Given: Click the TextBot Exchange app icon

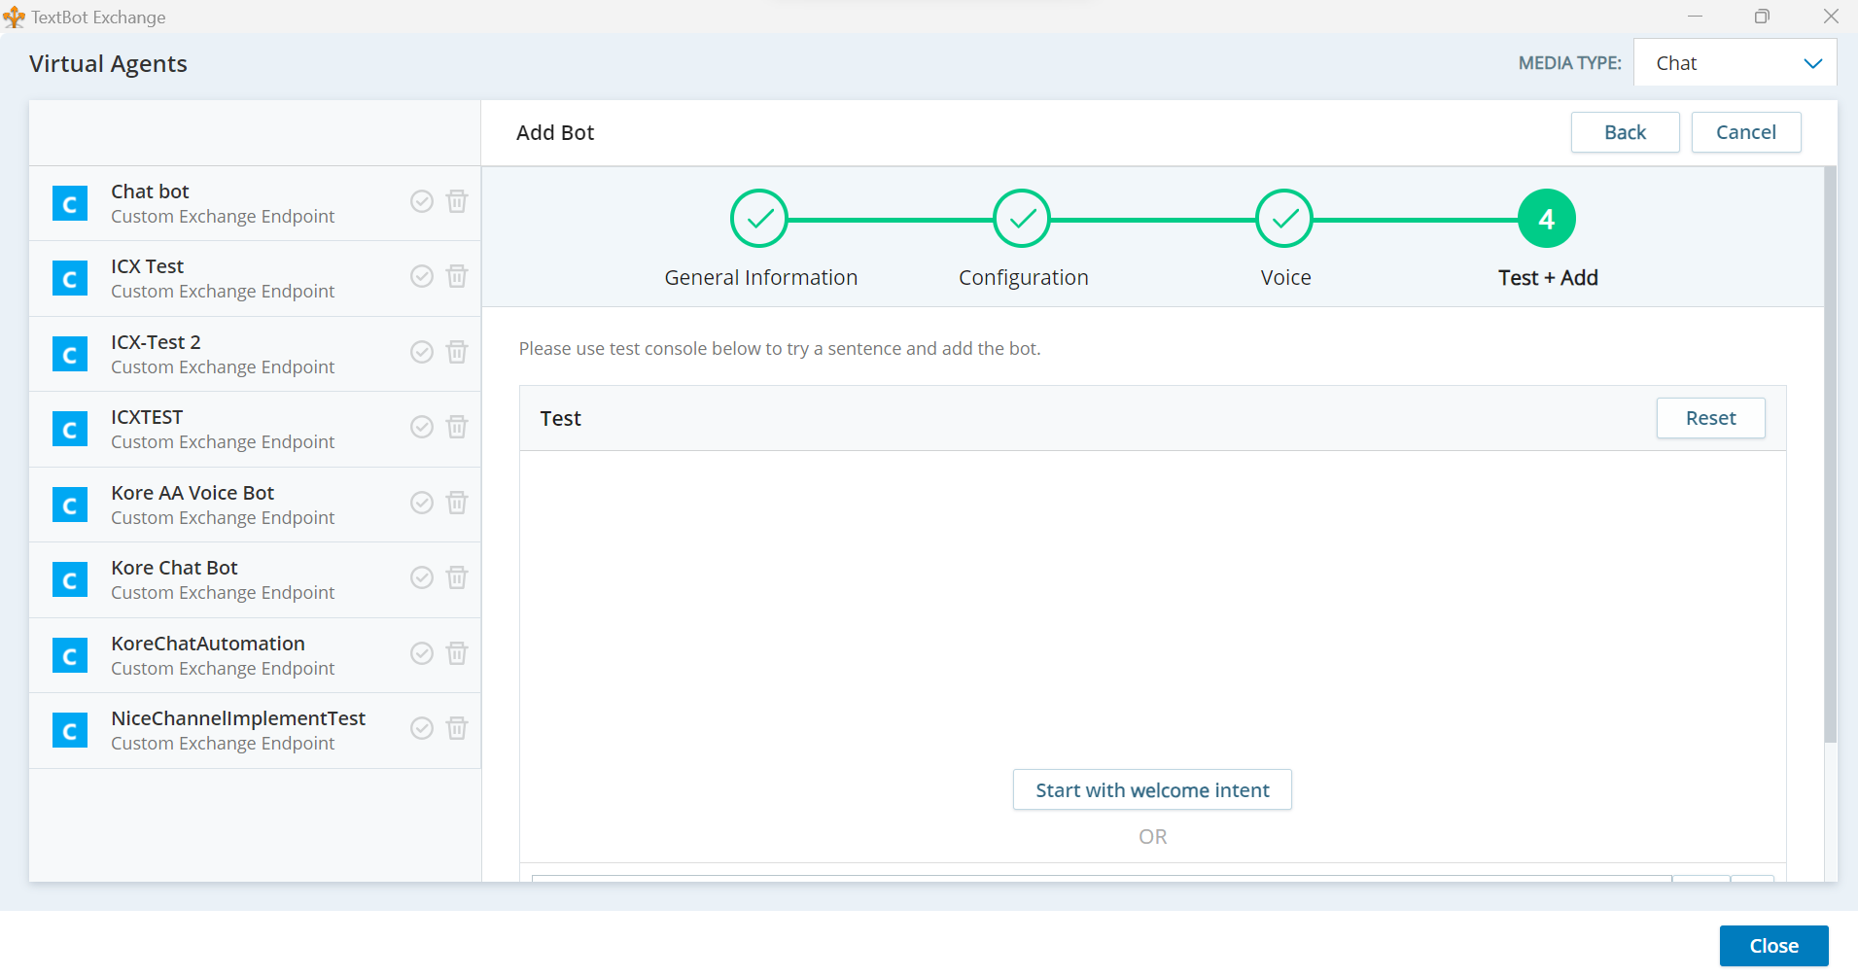Looking at the screenshot, I should (x=14, y=17).
